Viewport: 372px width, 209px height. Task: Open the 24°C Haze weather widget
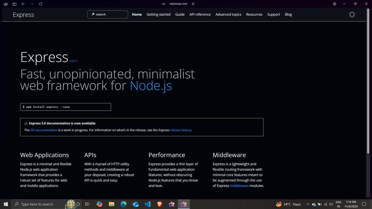click(x=288, y=204)
